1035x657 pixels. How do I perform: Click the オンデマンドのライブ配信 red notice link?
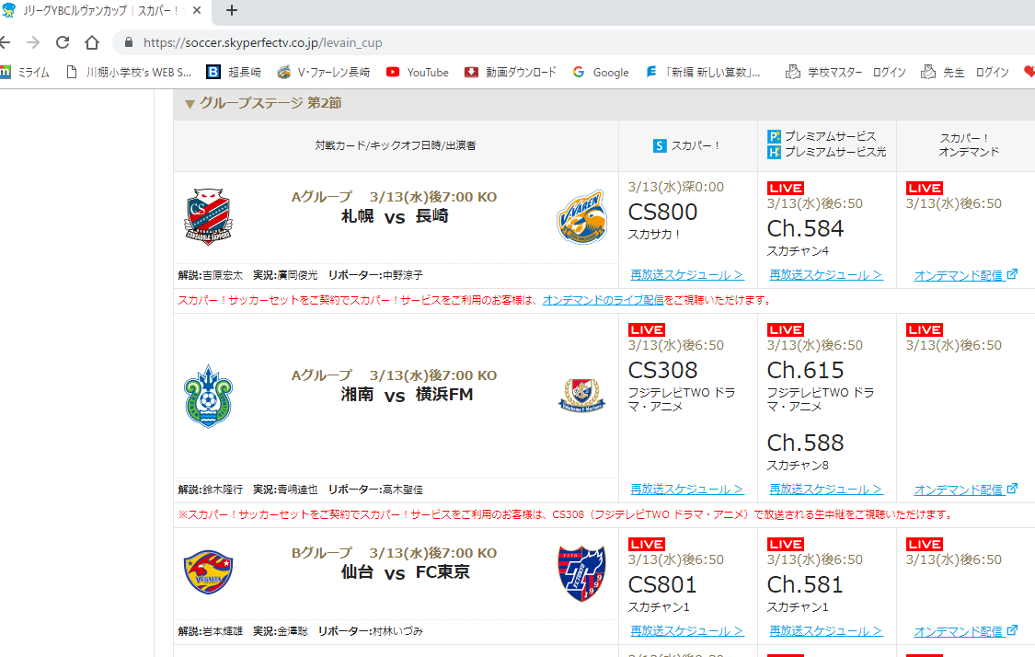click(603, 300)
